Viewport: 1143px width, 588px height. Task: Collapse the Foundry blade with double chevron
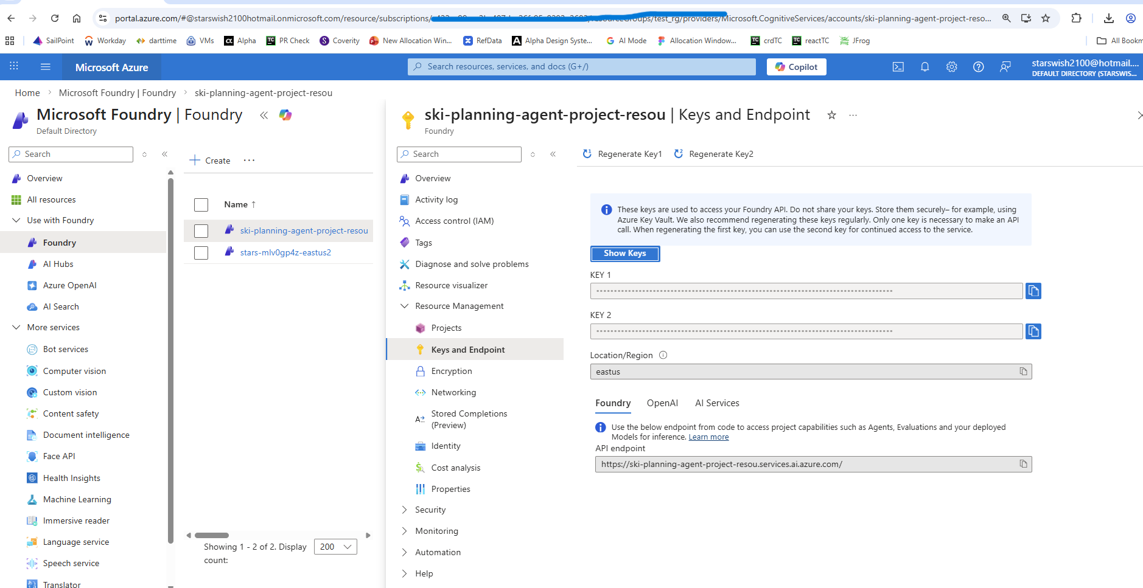pos(264,115)
